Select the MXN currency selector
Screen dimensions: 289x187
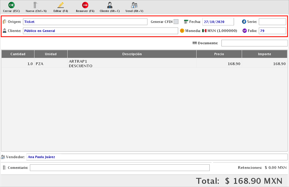coord(219,31)
